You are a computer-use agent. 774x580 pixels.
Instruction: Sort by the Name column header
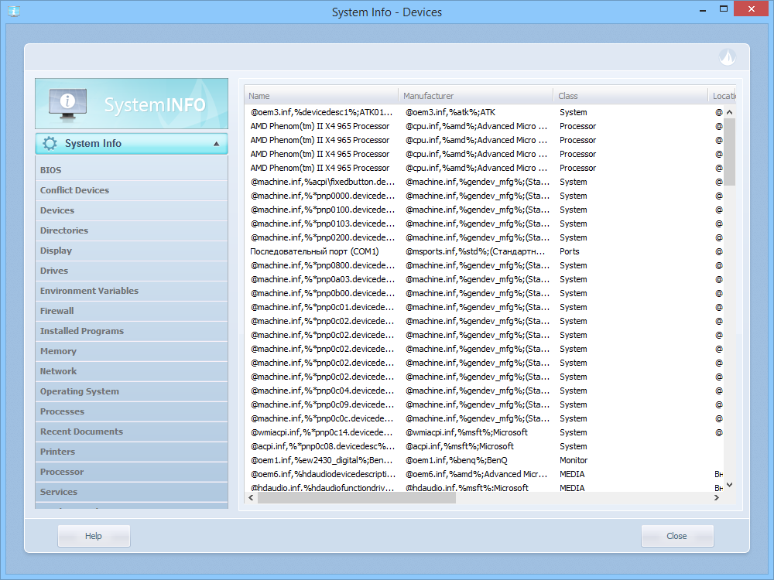point(321,96)
